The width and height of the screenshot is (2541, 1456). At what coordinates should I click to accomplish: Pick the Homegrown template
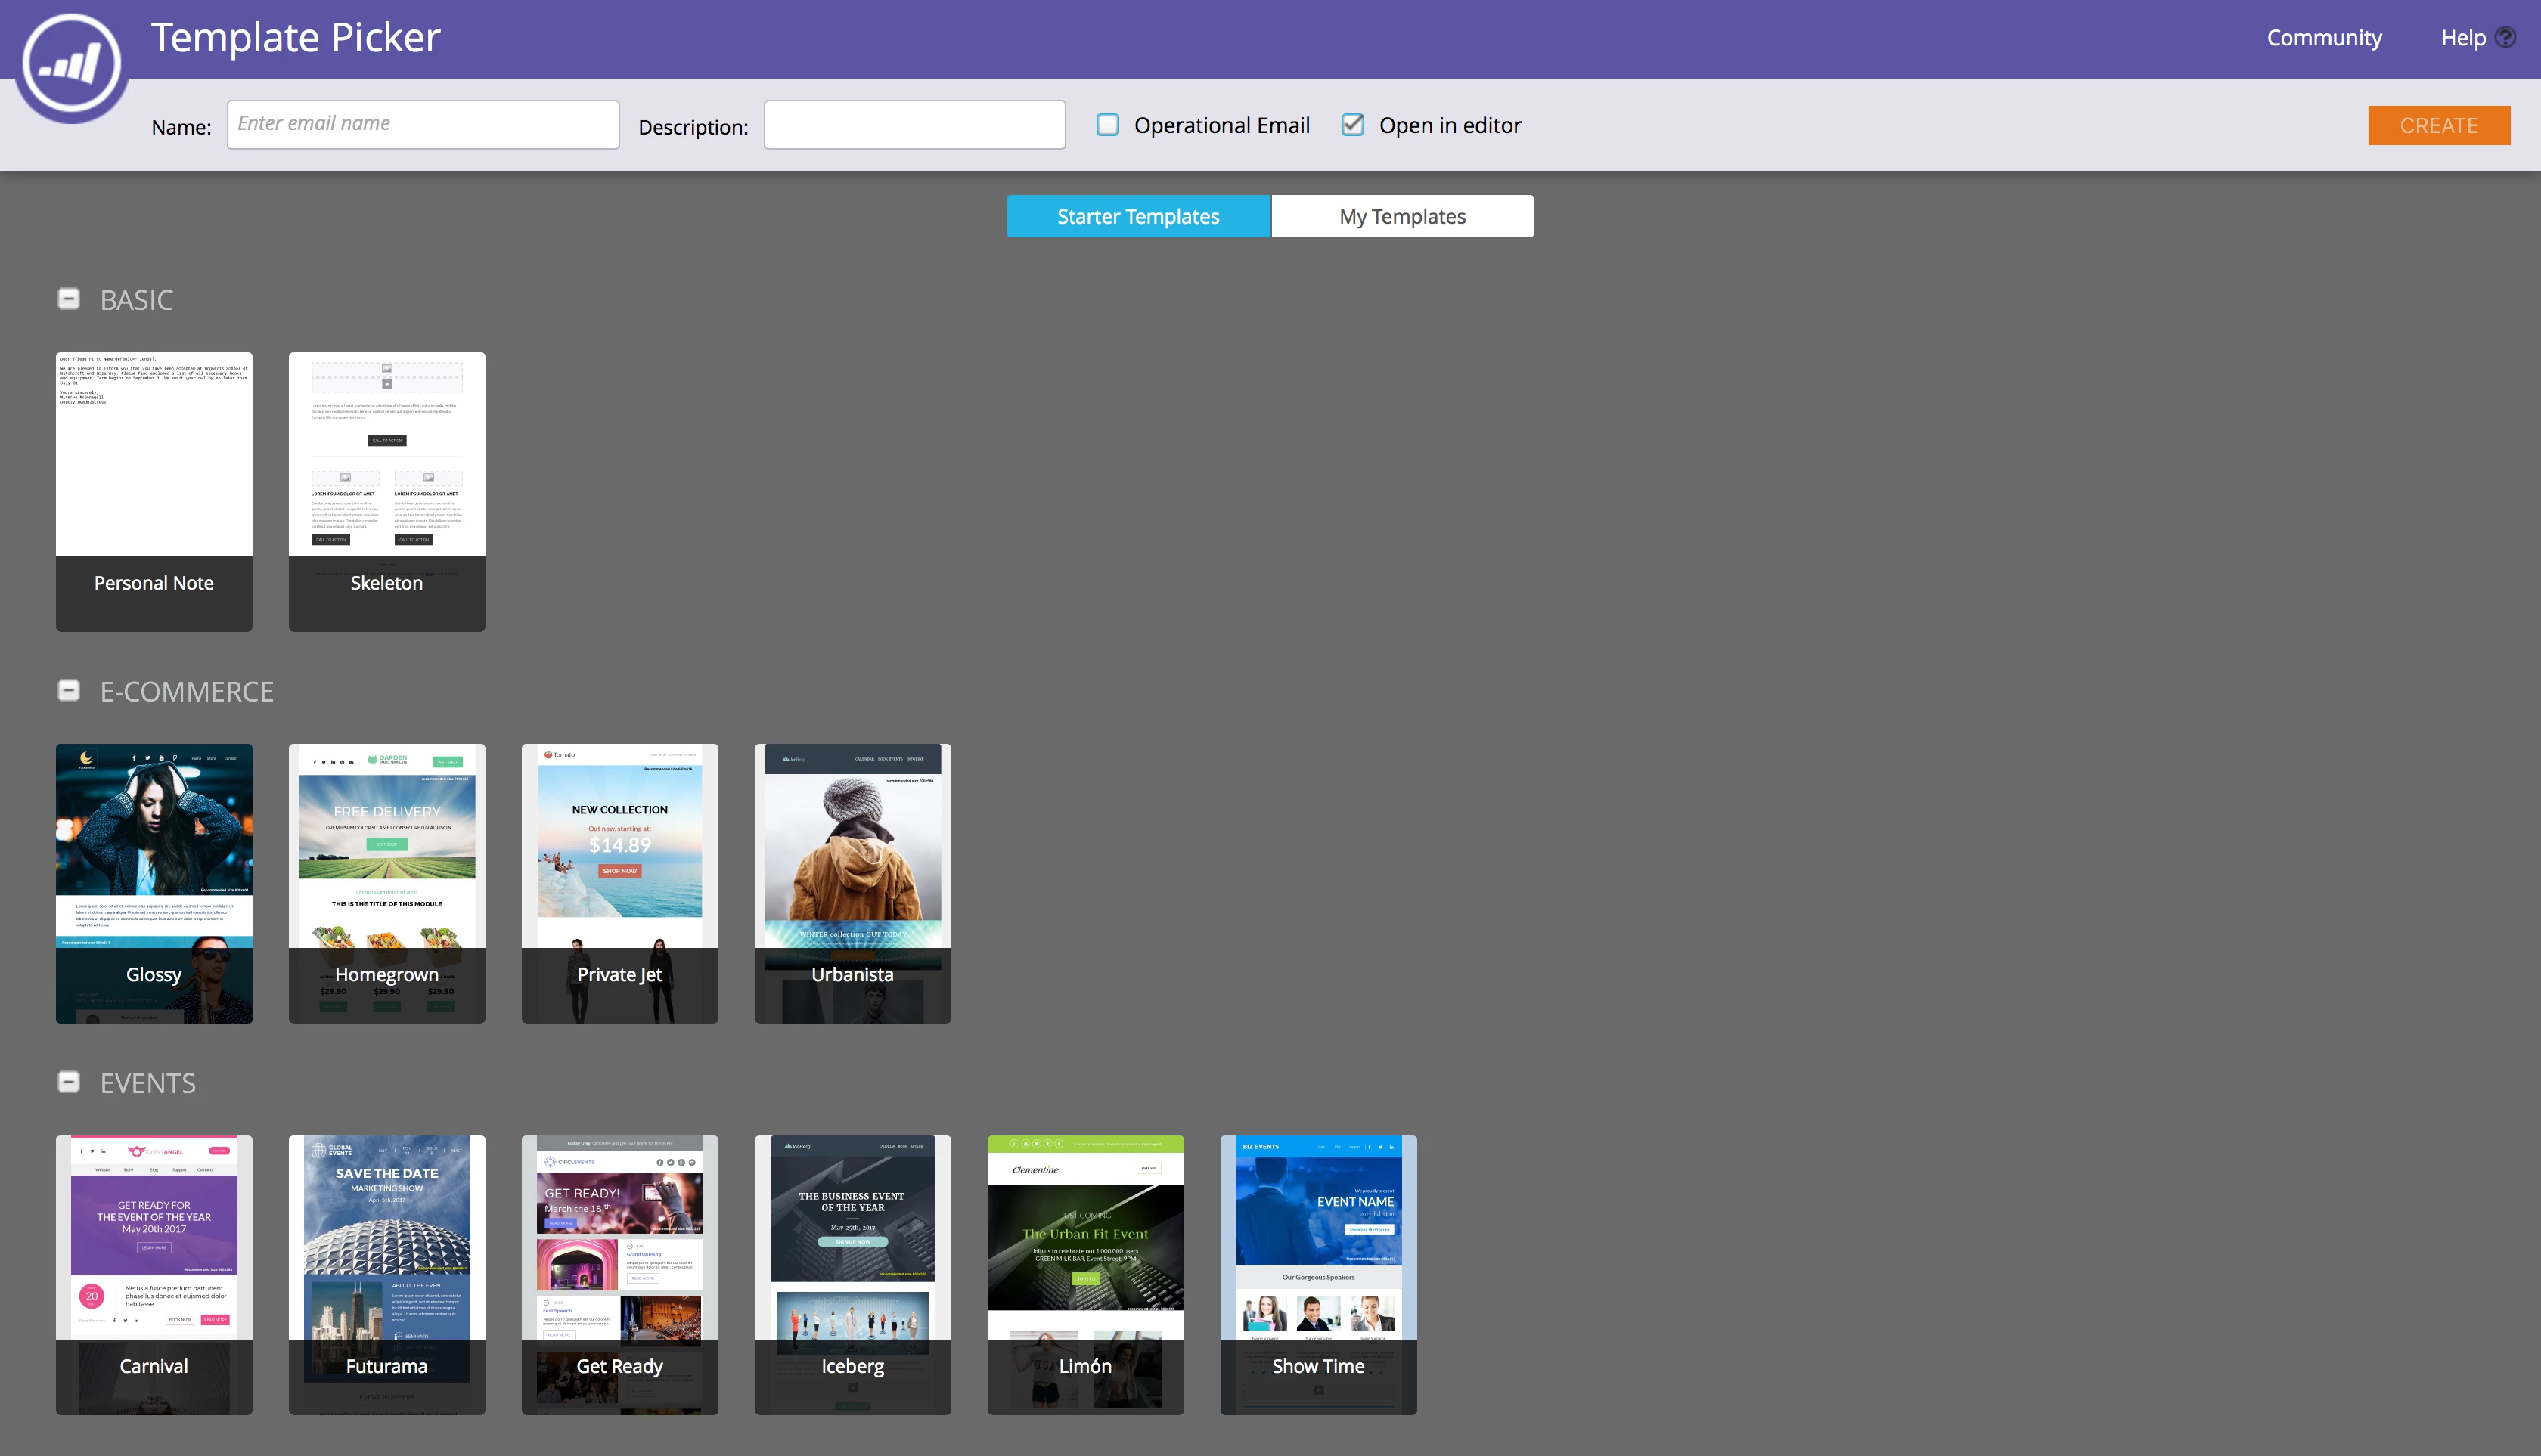[x=386, y=882]
